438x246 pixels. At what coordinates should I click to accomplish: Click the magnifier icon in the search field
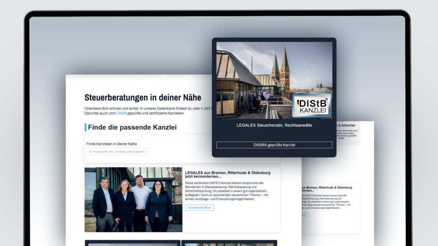click(91, 152)
